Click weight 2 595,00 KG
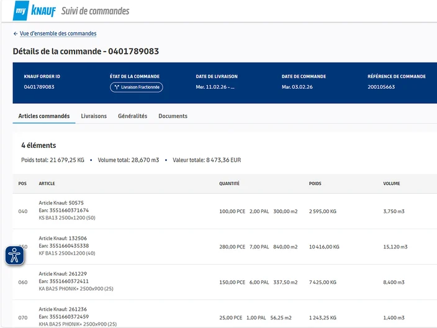 tap(322, 211)
